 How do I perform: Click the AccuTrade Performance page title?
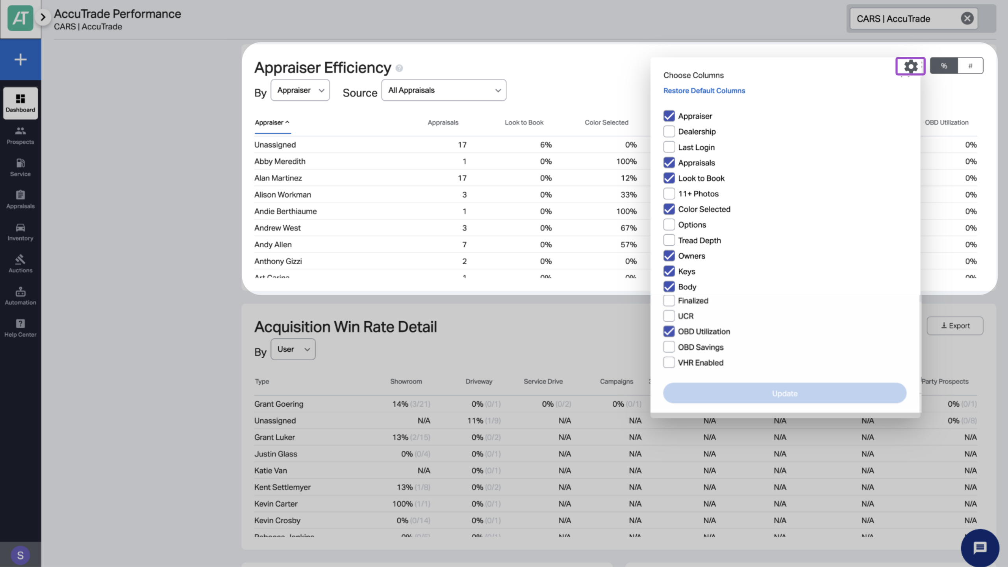tap(117, 14)
